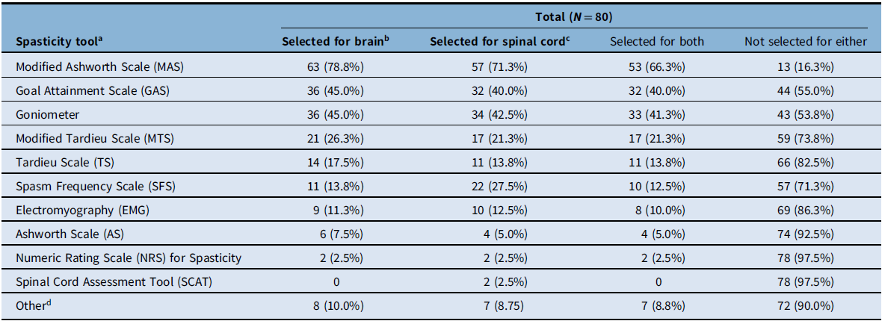The height and width of the screenshot is (321, 882).
Task: Select the Goniometer row label
Action: 46,113
